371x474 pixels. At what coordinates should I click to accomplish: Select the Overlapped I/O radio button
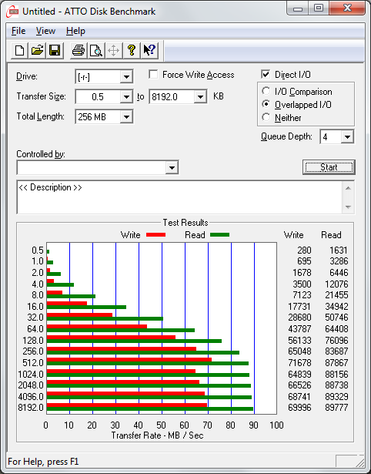266,104
